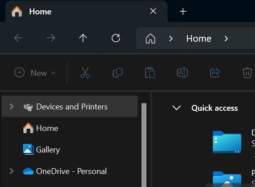Add a new tab with plus button
This screenshot has width=255, height=187.
183,12
